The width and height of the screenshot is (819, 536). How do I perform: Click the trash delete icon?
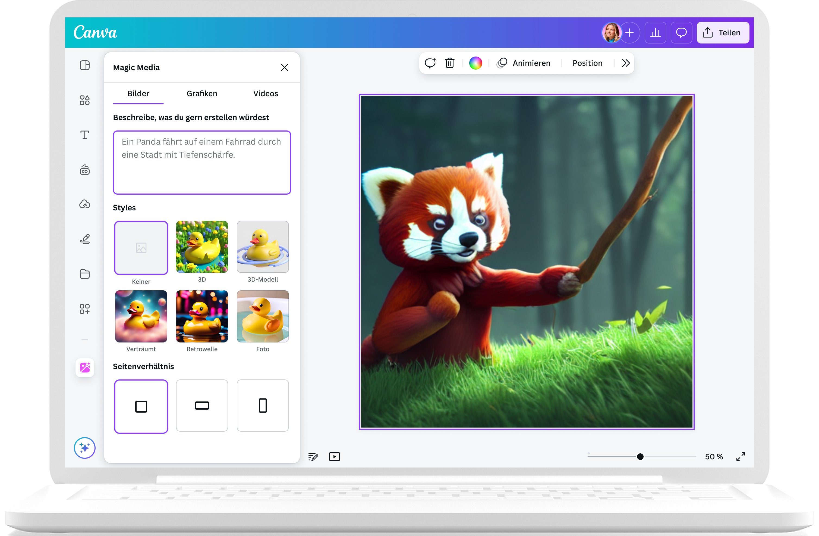(x=449, y=63)
